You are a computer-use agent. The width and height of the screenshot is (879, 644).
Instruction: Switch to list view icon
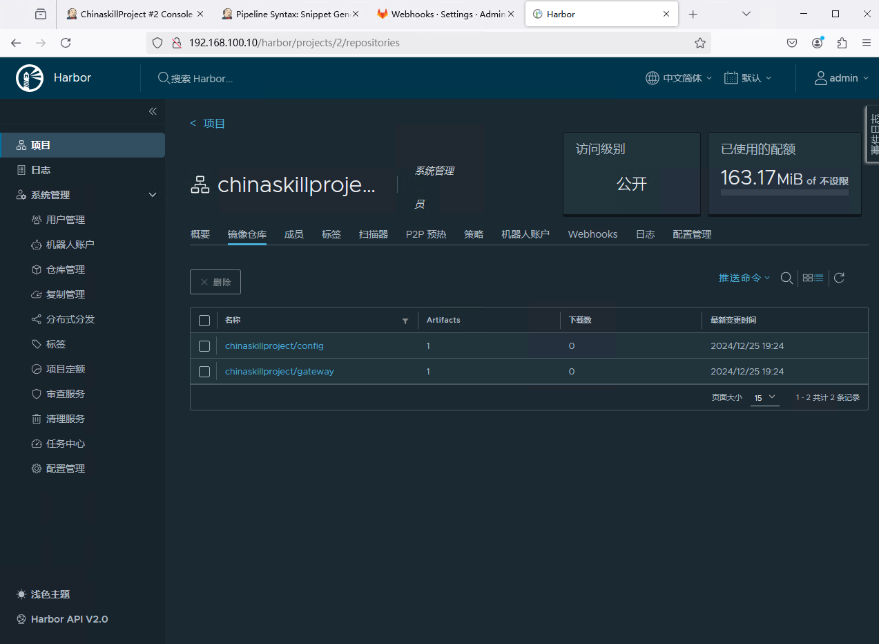point(819,278)
